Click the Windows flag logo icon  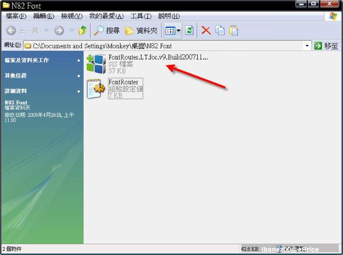tap(333, 16)
